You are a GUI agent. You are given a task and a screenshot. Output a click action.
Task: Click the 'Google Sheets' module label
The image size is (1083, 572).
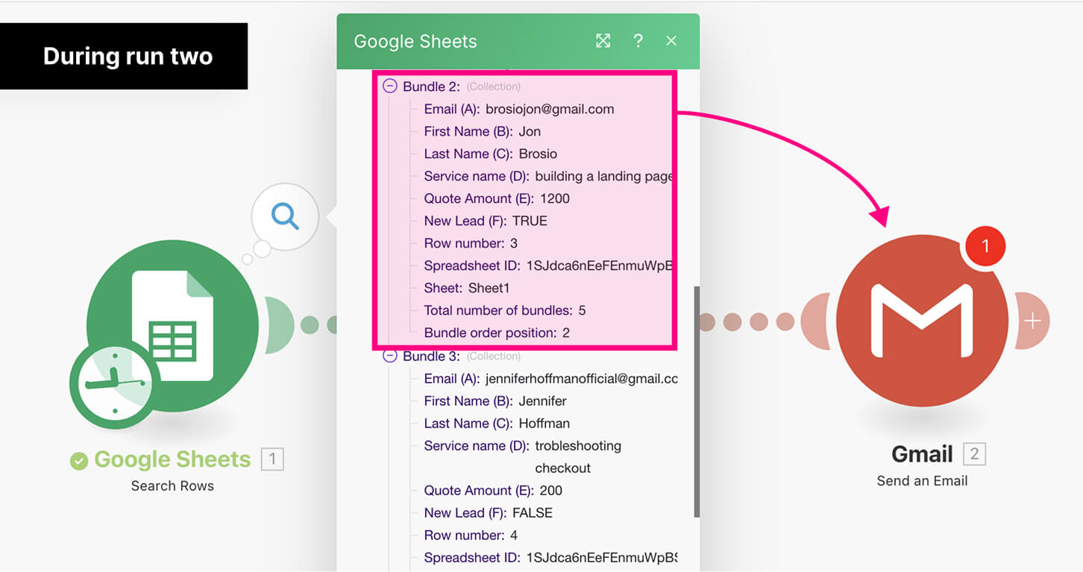(172, 459)
